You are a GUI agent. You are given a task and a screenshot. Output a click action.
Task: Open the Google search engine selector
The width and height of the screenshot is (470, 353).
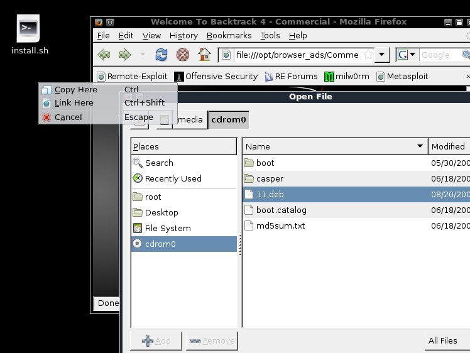pos(406,55)
